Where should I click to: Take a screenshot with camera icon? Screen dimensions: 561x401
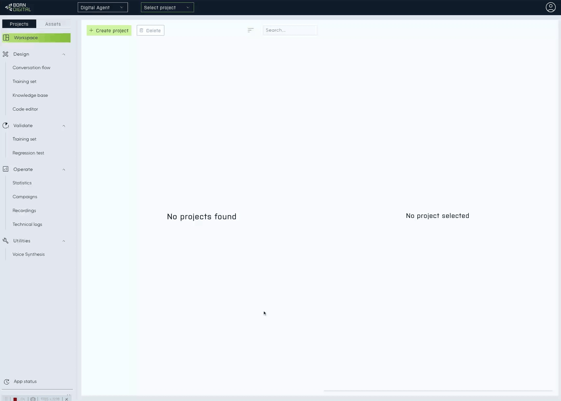tap(33, 399)
